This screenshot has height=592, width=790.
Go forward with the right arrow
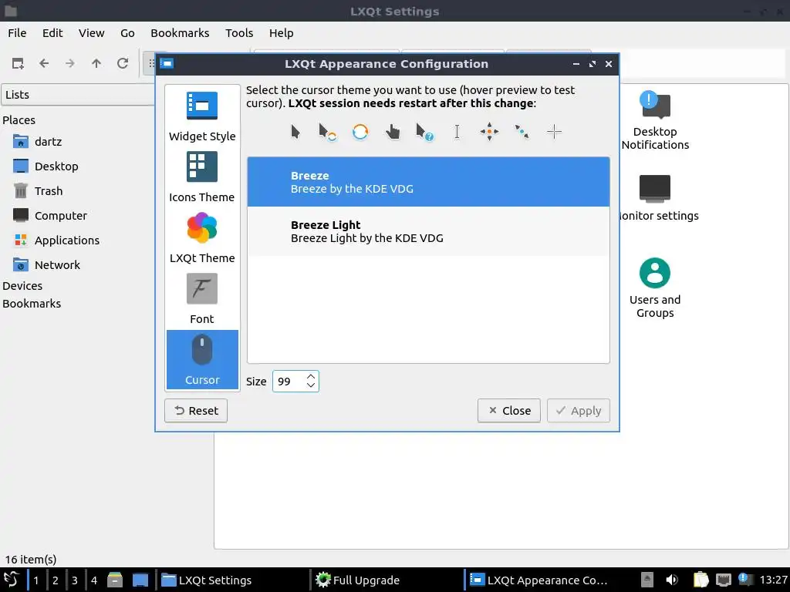(70, 63)
